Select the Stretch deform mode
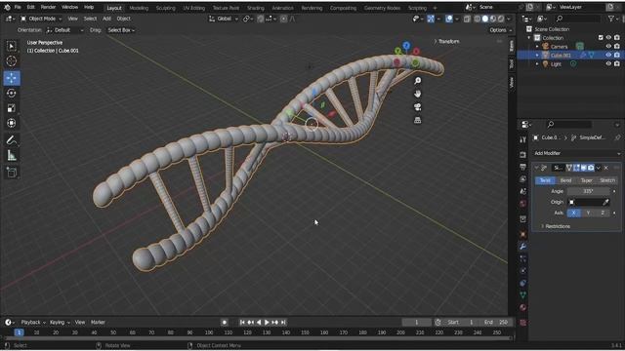This screenshot has width=625, height=351. (607, 180)
